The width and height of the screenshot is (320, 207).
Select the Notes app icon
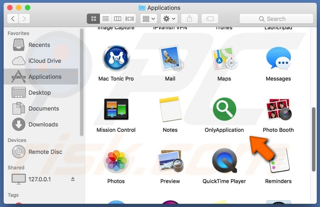170,109
